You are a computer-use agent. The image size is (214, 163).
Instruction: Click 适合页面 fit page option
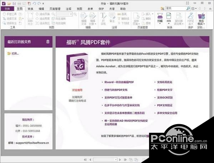tap(43, 14)
